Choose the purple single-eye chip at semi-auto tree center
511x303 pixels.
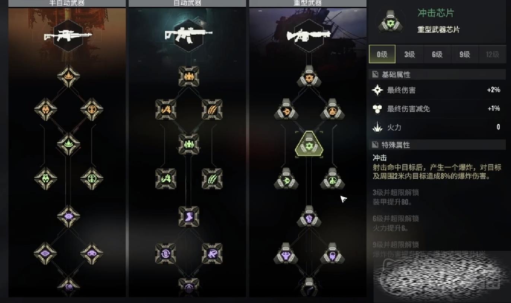coord(69,216)
